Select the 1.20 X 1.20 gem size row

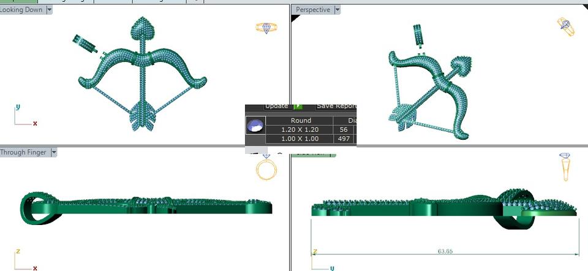coord(300,129)
